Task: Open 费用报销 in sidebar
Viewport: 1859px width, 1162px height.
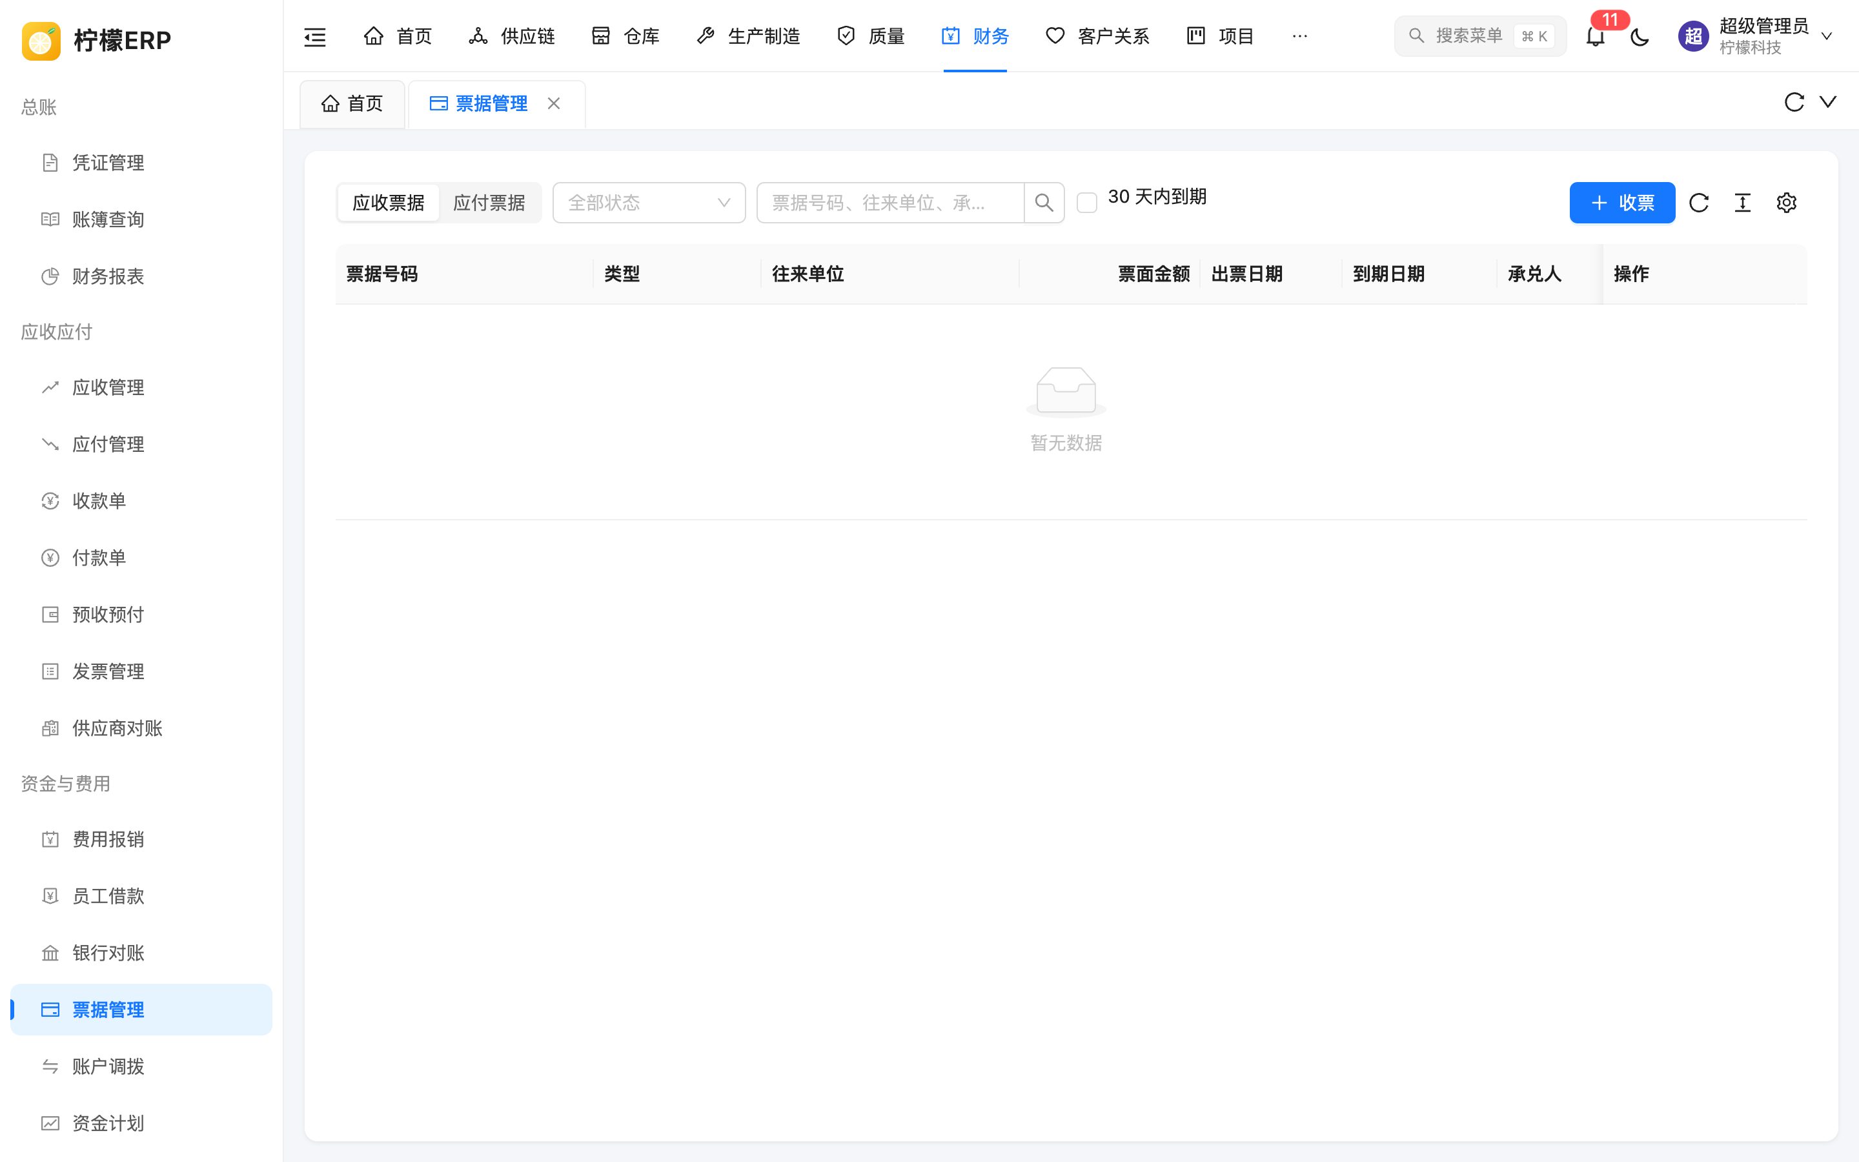Action: coord(141,839)
